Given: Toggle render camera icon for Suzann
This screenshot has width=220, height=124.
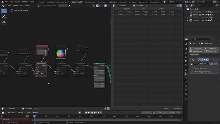Looking at the screenshot, I should point(211,20).
